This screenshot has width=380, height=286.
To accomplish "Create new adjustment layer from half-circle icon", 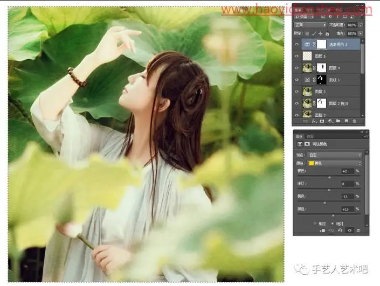I will pos(330,121).
